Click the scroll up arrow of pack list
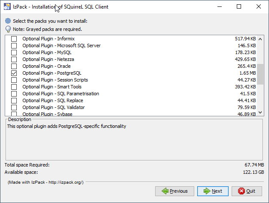Image resolution: width=269 pixels, height=203 pixels. pyautogui.click(x=260, y=39)
